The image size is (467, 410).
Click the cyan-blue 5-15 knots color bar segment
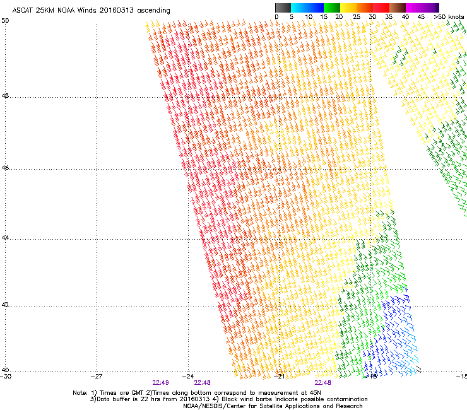(307, 8)
